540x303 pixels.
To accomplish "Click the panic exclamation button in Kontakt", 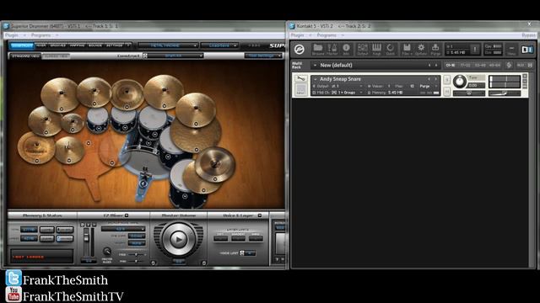I will click(x=474, y=50).
